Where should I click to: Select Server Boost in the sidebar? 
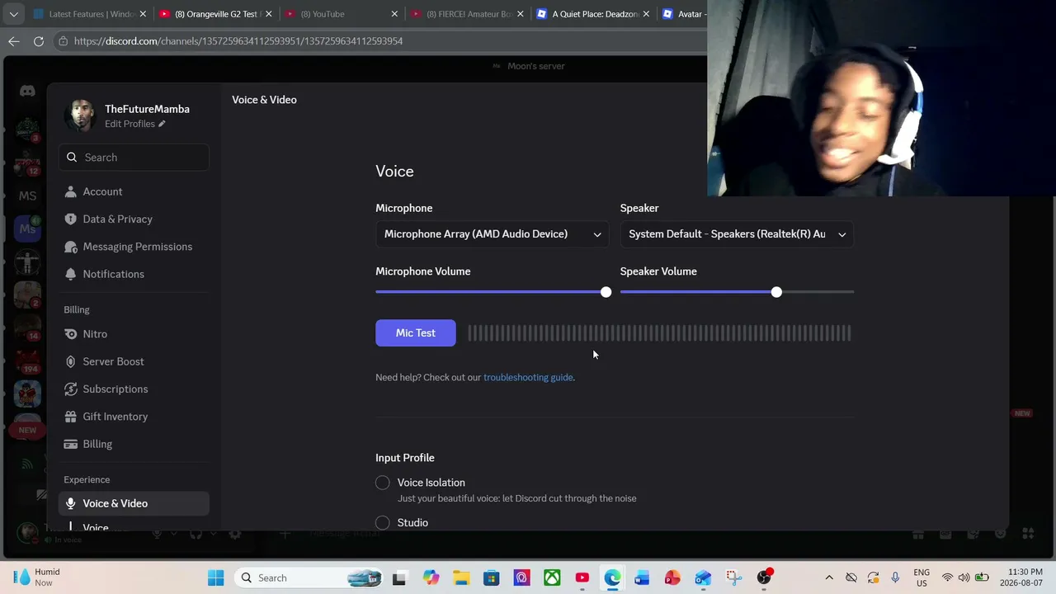134,361
